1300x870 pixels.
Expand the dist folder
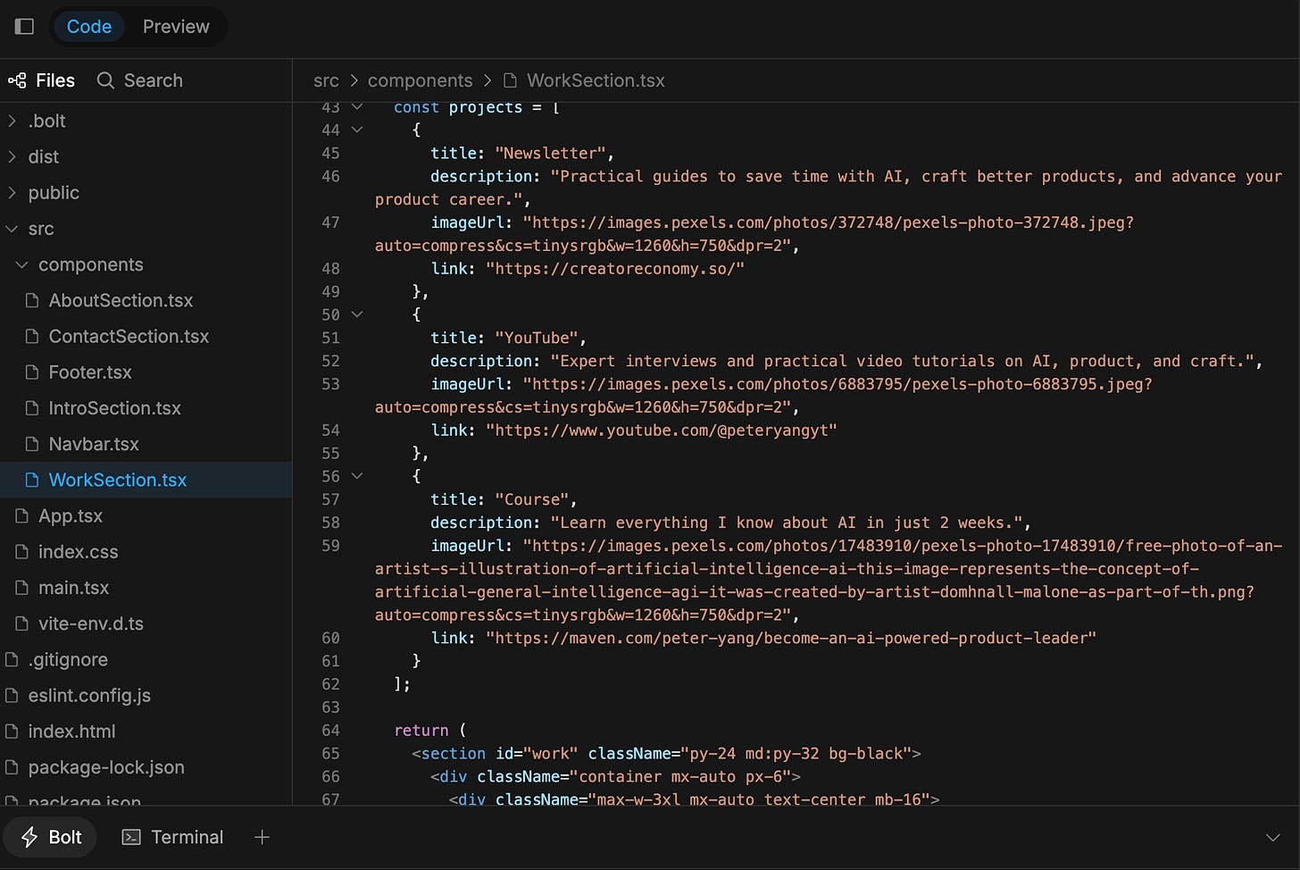[x=146, y=156]
